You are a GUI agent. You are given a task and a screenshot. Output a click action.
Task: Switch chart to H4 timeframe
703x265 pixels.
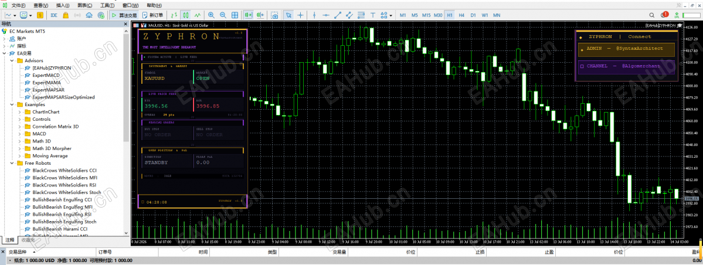click(461, 15)
